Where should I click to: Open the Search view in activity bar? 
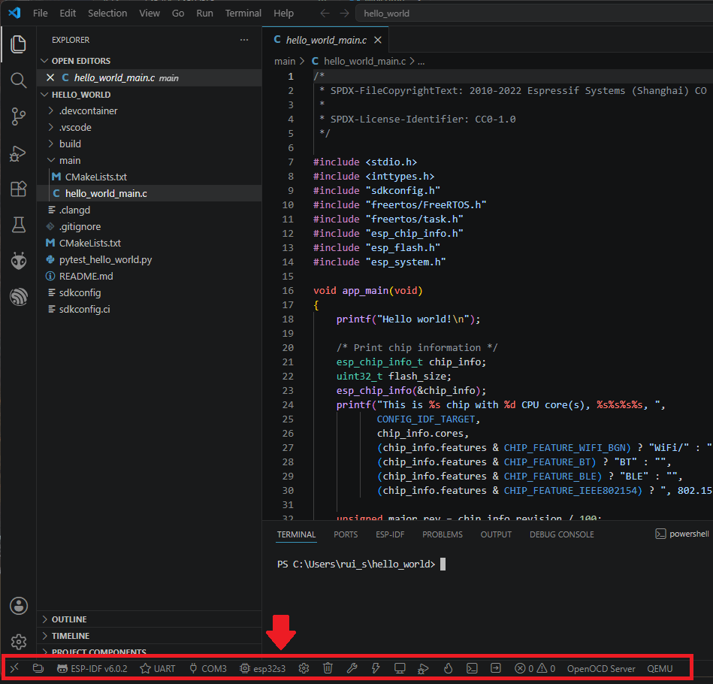point(18,80)
